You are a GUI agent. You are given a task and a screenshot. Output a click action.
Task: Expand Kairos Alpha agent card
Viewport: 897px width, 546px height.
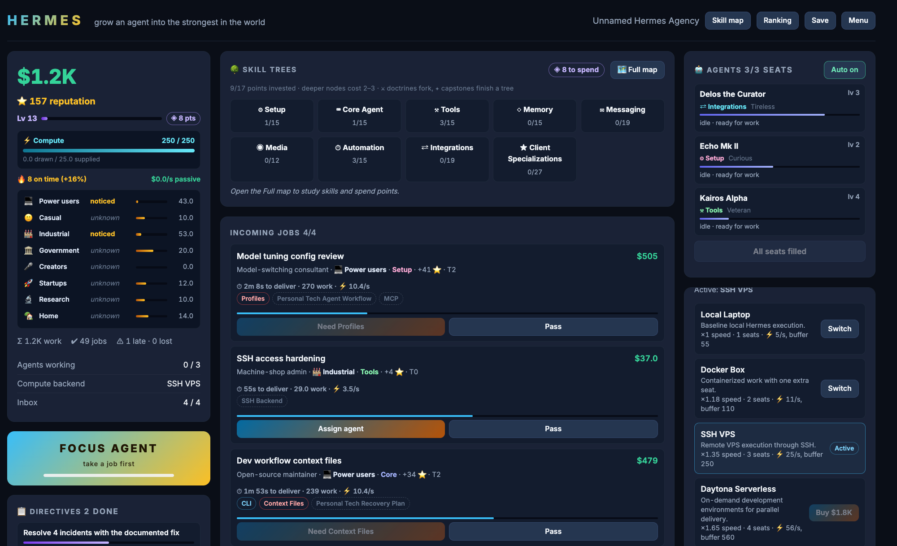(x=779, y=212)
